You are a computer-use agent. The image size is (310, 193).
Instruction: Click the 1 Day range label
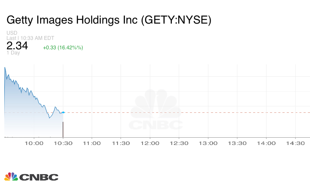point(13,53)
